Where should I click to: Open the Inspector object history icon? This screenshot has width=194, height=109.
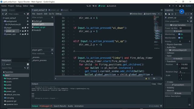[x=191, y=14]
